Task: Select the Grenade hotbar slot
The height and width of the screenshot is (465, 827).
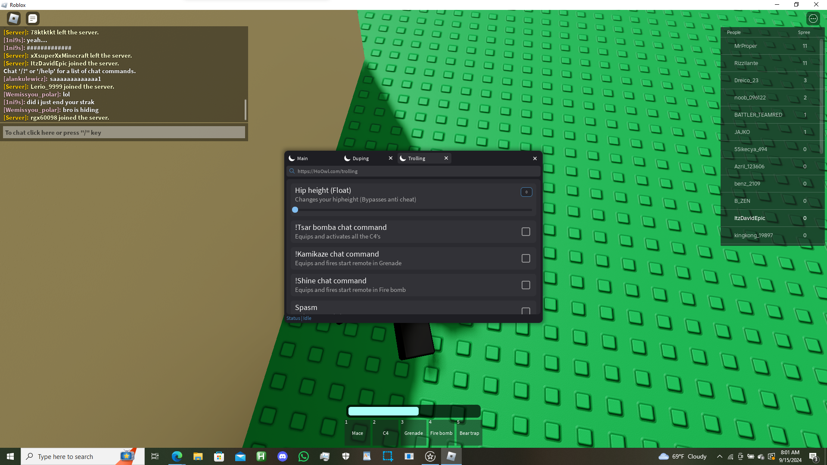Action: point(413,433)
